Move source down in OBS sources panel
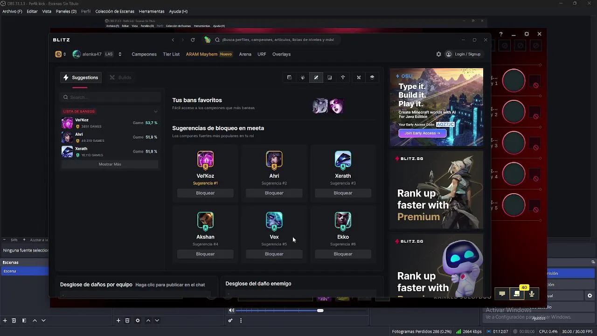 (157, 321)
